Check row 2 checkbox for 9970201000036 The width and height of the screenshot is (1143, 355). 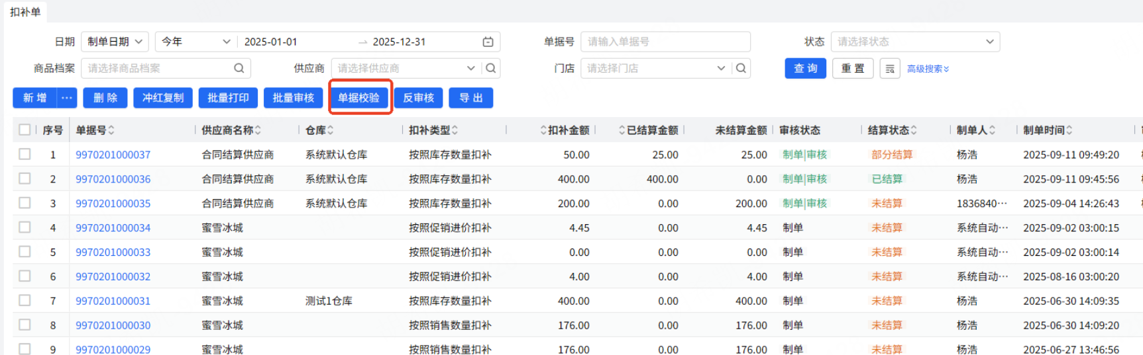coord(25,178)
